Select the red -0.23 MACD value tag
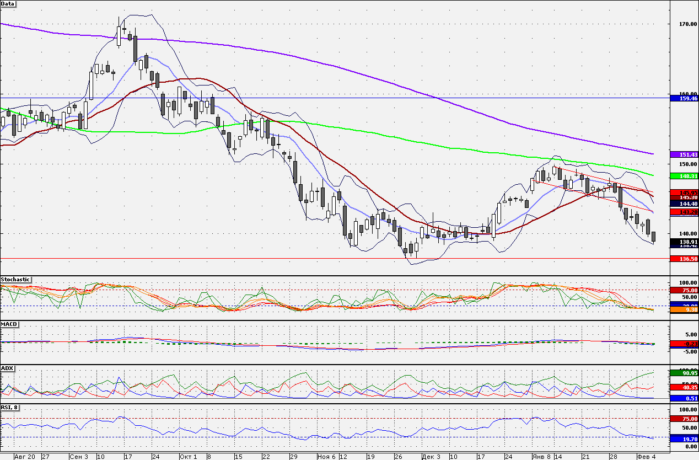The image size is (699, 460). 684,344
